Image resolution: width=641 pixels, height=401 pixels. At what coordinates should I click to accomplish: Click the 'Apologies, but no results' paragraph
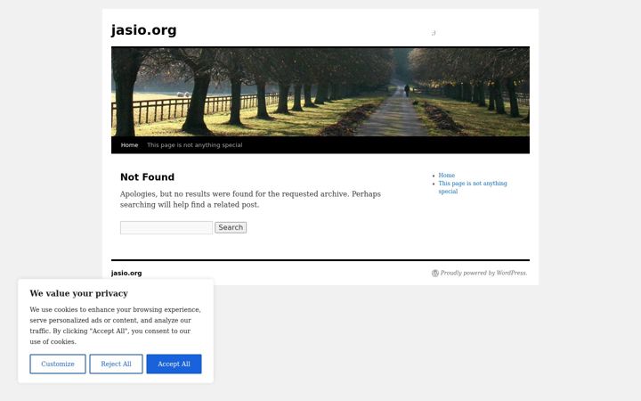[x=250, y=200]
